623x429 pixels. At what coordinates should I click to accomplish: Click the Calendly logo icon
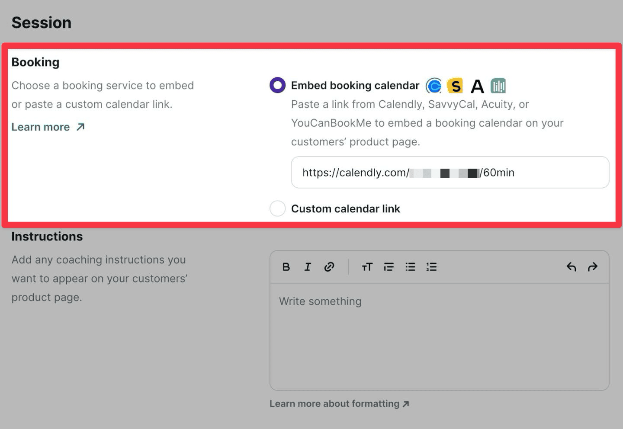[434, 86]
